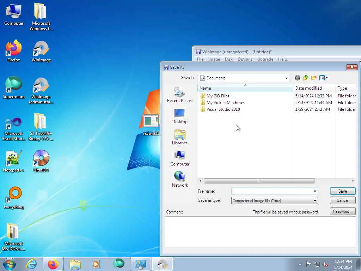Screen dimensions: 361x271
Task: Close the Save As dialog
Action: point(352,67)
